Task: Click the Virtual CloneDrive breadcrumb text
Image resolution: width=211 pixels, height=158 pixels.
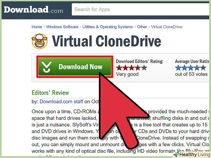Action: (x=167, y=27)
